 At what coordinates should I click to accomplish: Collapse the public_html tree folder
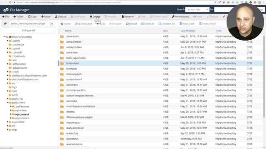pos(7,103)
